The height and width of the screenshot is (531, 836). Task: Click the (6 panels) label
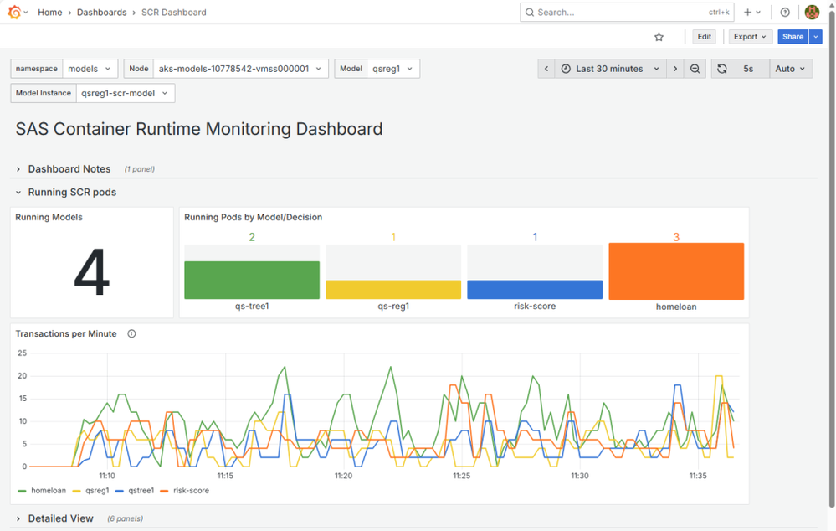[x=125, y=518]
